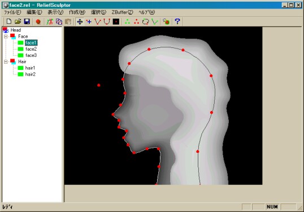Viewport: 304px width, 212px height.
Task: Collapse the Hair tree node
Action: pos(6,61)
